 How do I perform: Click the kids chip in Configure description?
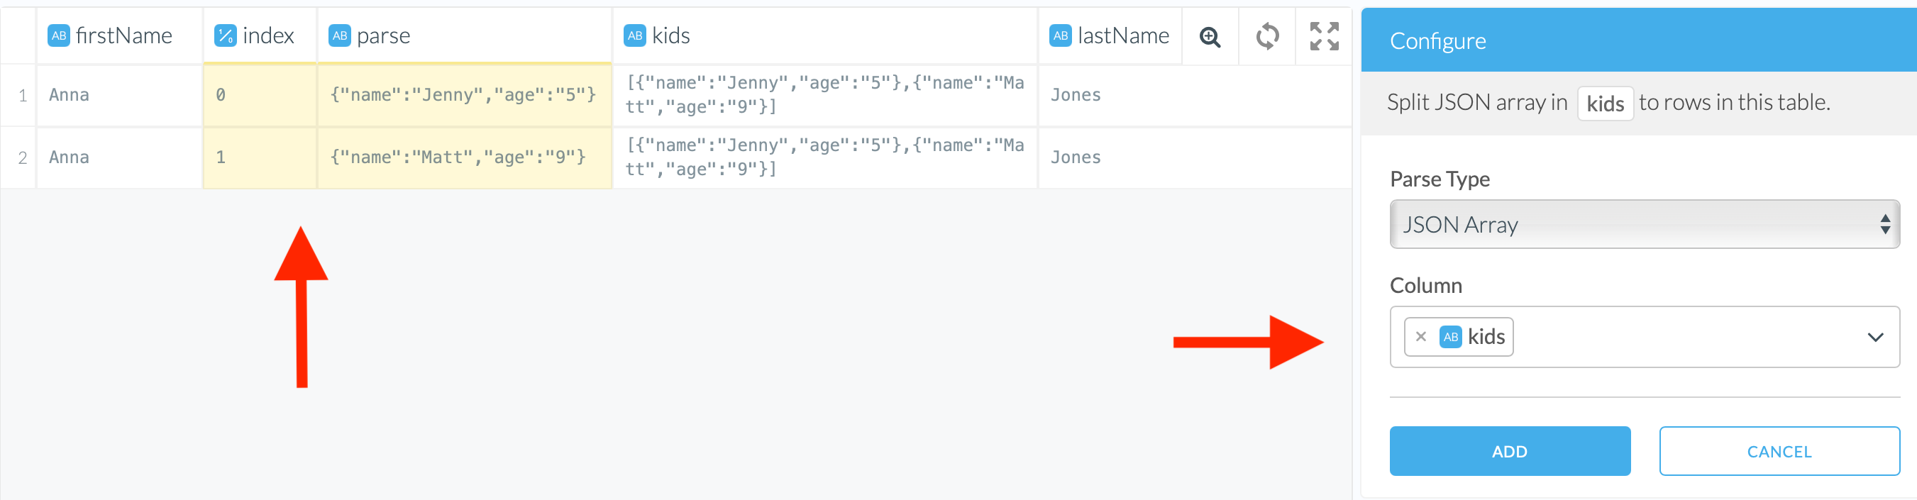[x=1604, y=104]
